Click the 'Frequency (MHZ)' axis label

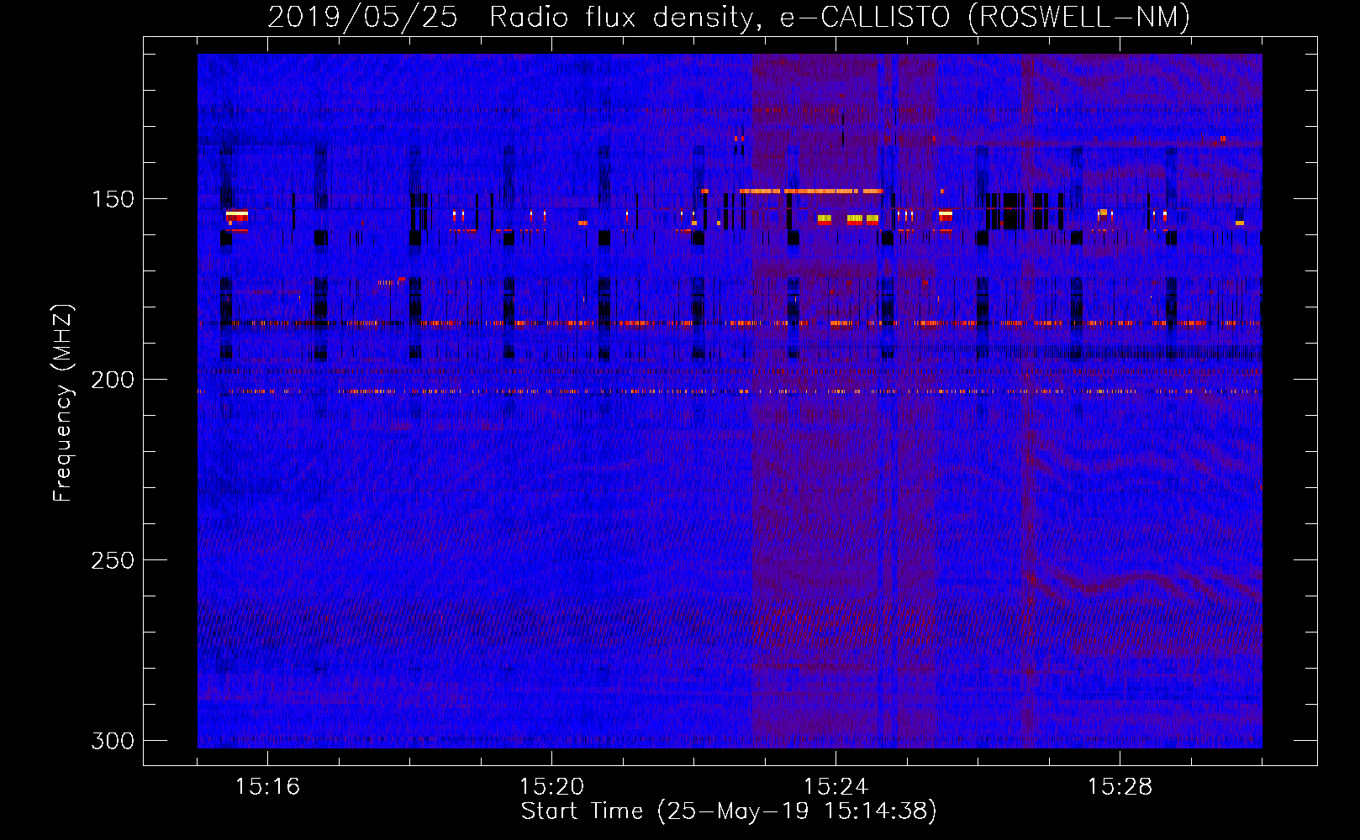(63, 403)
